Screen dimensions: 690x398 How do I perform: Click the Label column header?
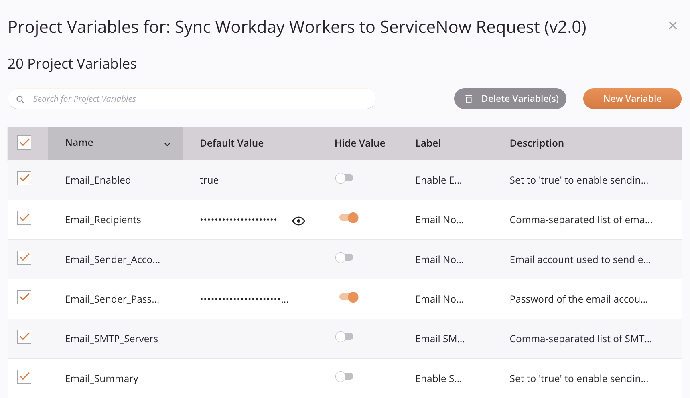click(428, 143)
